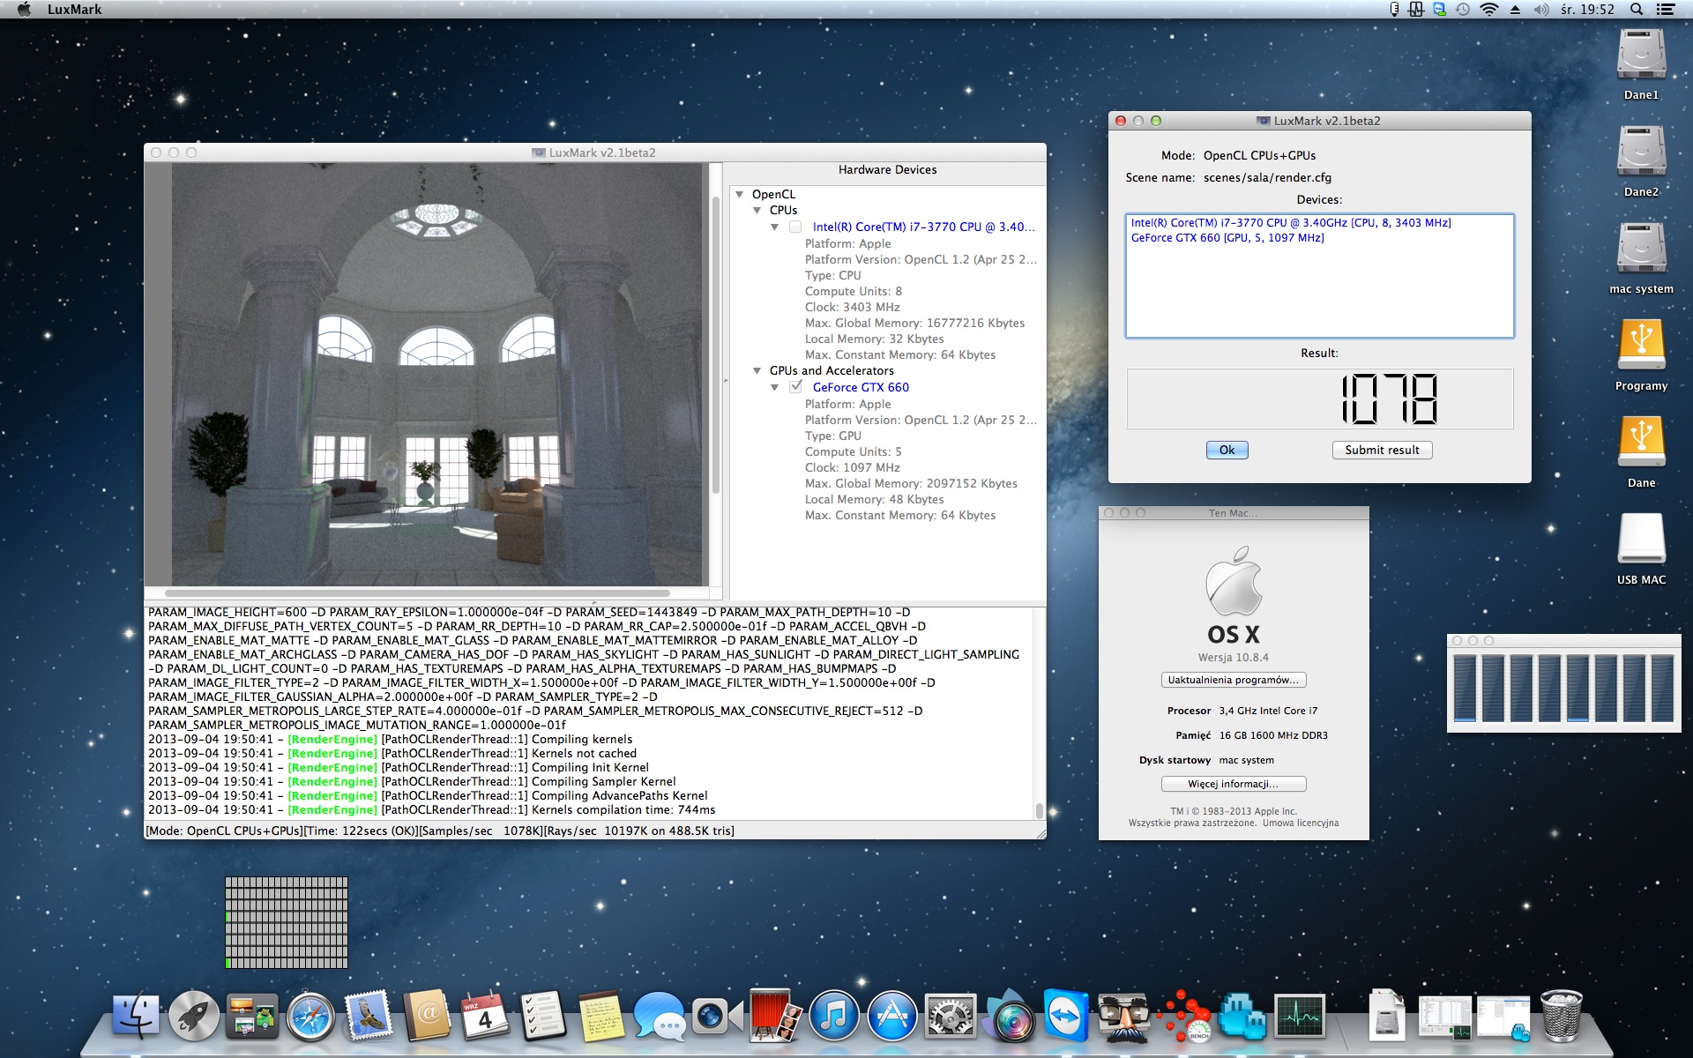Click the render view horizontal scrollbar
Screen dimensions: 1693x1058
point(417,593)
